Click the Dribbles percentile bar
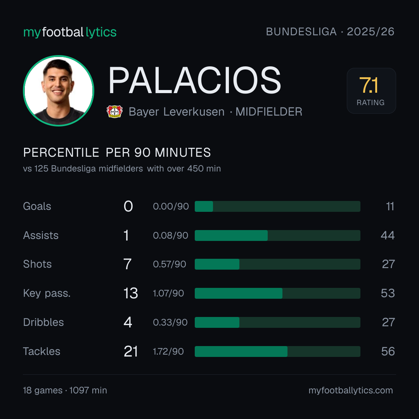This screenshot has height=419, width=419. (277, 322)
